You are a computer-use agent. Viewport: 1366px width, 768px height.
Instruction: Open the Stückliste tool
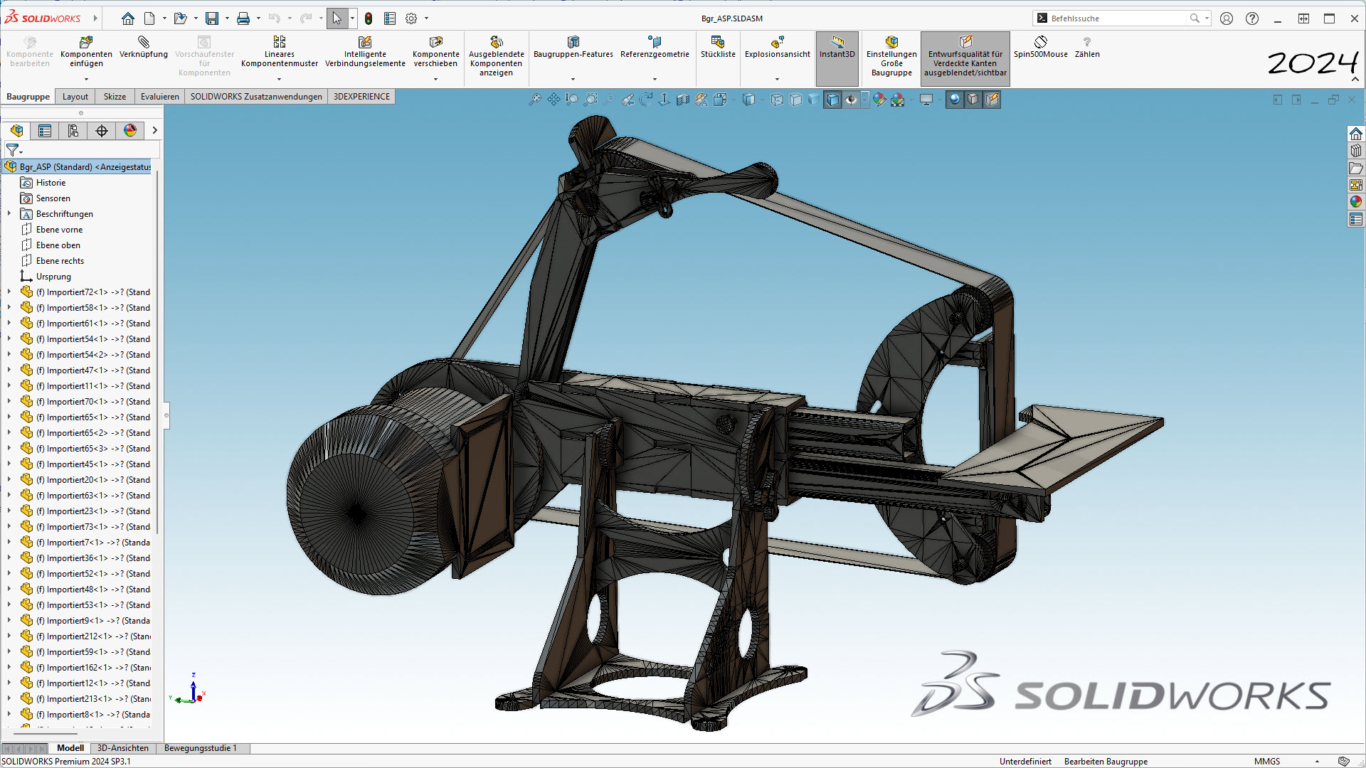tap(718, 47)
